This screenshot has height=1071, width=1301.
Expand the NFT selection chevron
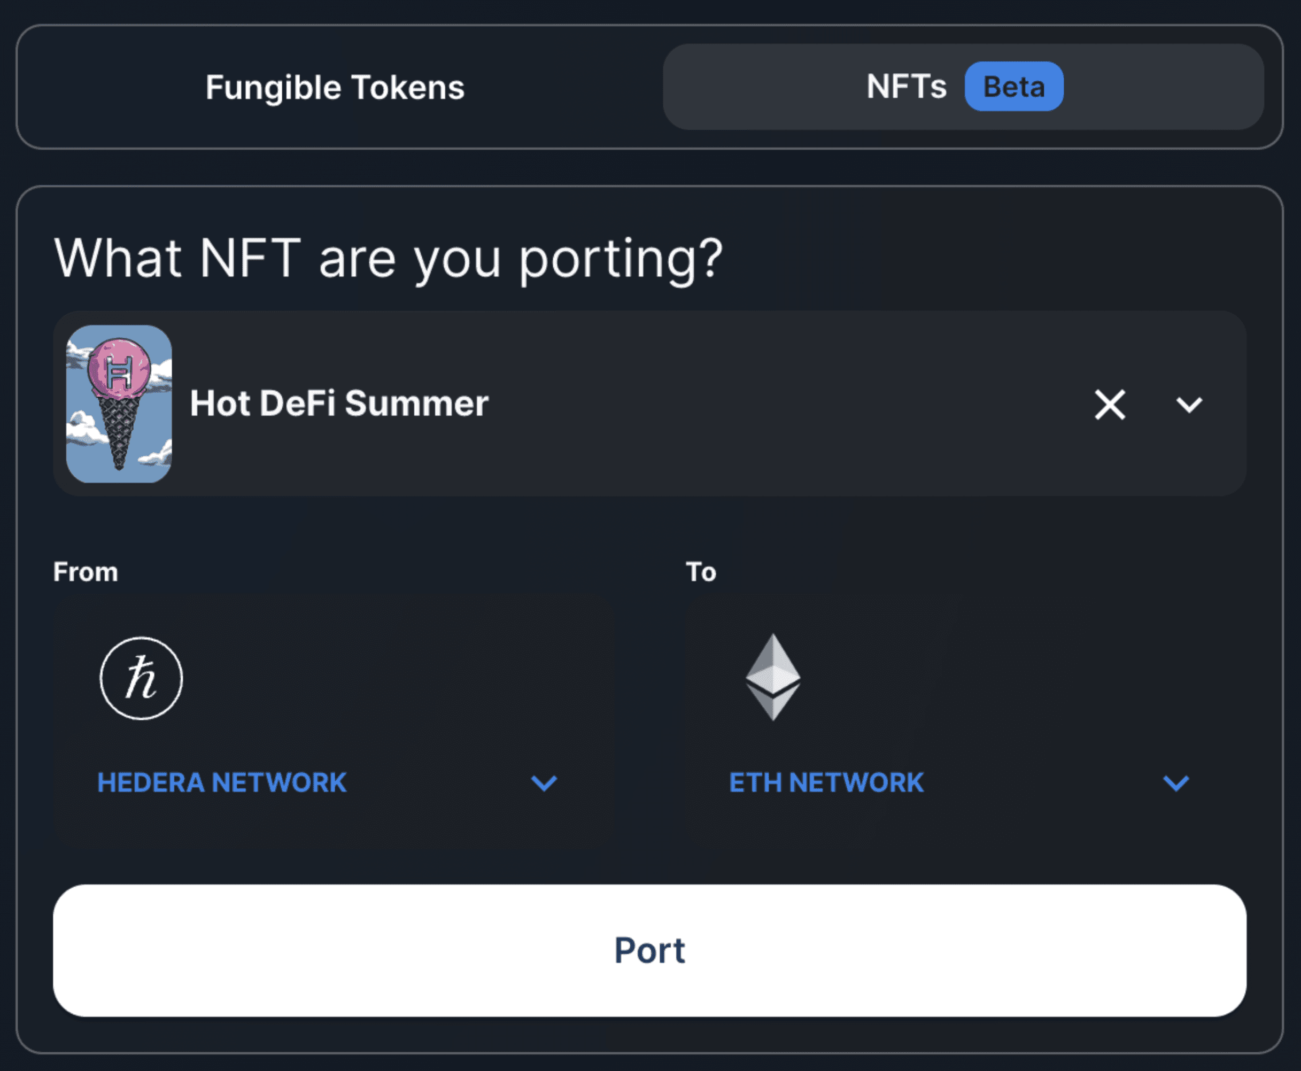click(1189, 405)
